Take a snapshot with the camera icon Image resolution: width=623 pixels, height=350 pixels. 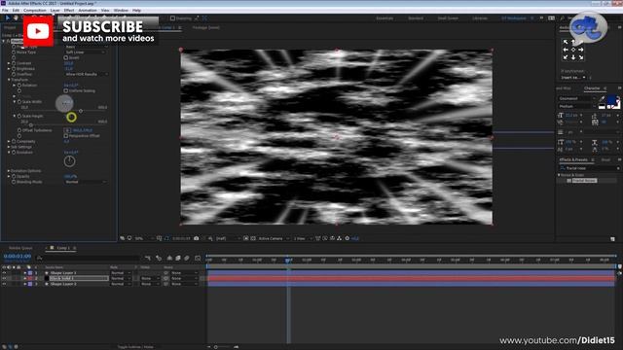[197, 238]
